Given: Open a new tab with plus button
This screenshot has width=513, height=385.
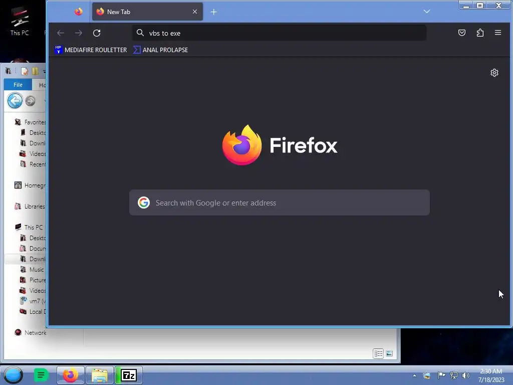Looking at the screenshot, I should click(x=213, y=12).
